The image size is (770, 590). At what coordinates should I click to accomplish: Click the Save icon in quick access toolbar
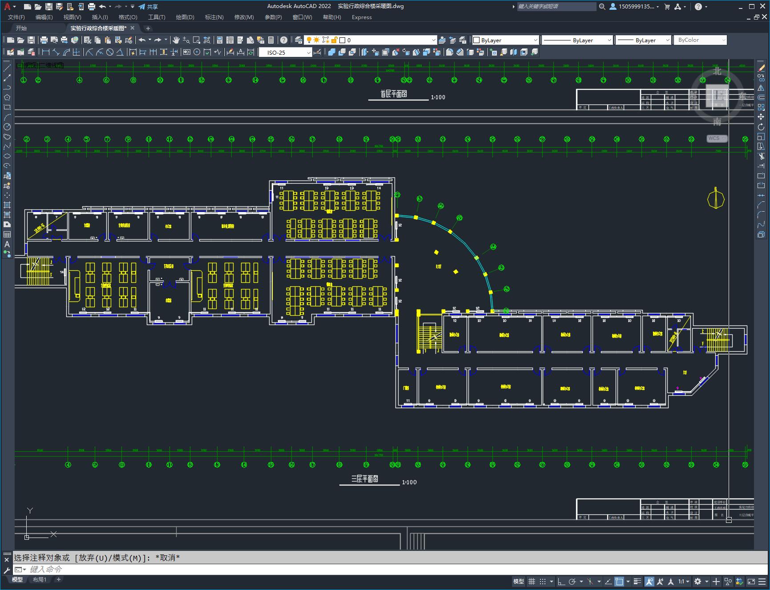[x=48, y=6]
